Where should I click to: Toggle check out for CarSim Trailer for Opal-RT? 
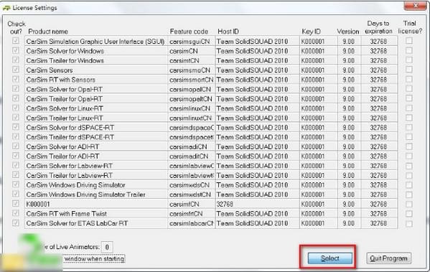(x=16, y=98)
